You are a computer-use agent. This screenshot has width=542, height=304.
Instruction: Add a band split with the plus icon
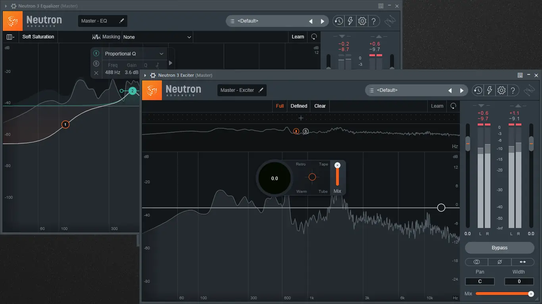pyautogui.click(x=301, y=118)
